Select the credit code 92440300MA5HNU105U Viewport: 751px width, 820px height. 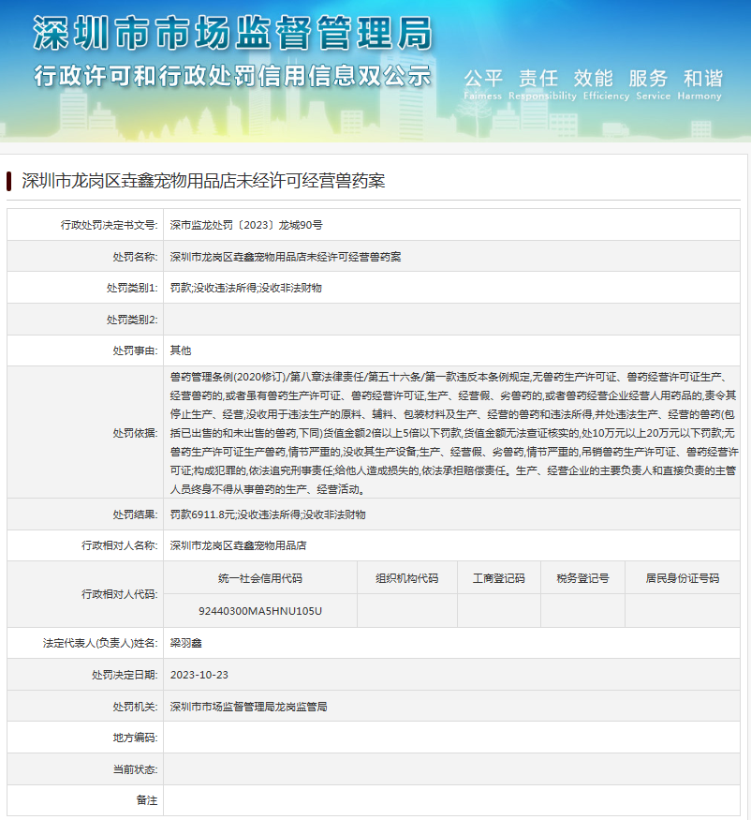260,611
